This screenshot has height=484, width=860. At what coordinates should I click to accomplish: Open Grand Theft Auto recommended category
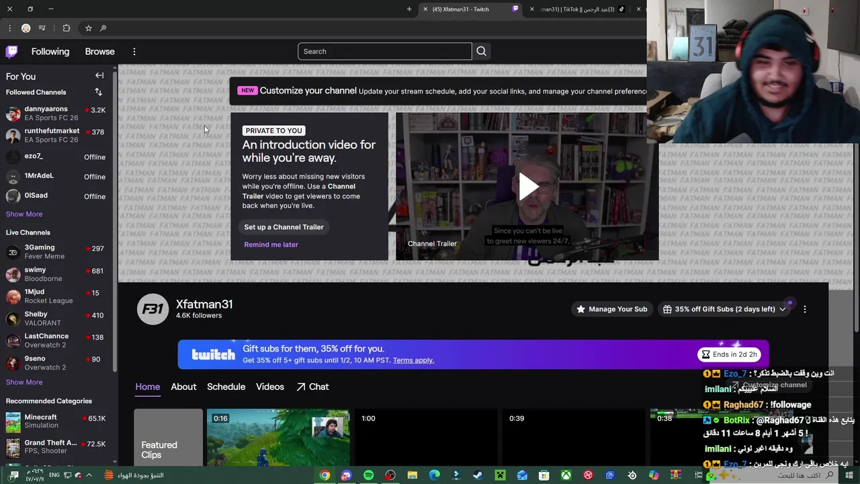click(56, 447)
